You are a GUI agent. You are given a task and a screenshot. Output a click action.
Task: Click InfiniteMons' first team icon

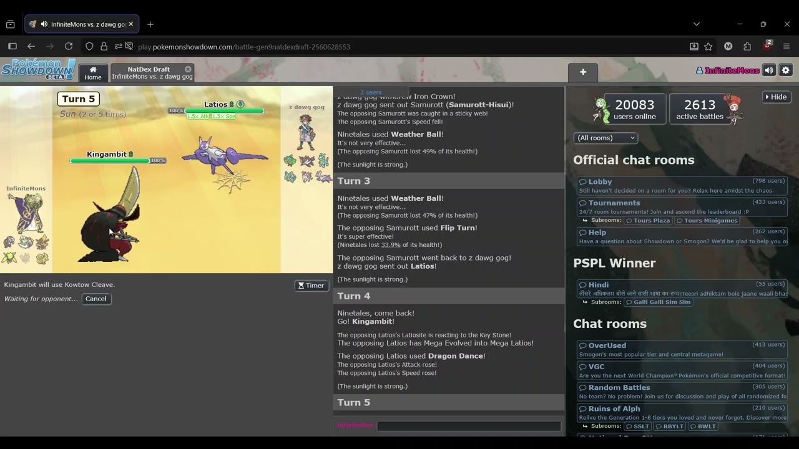click(10, 242)
